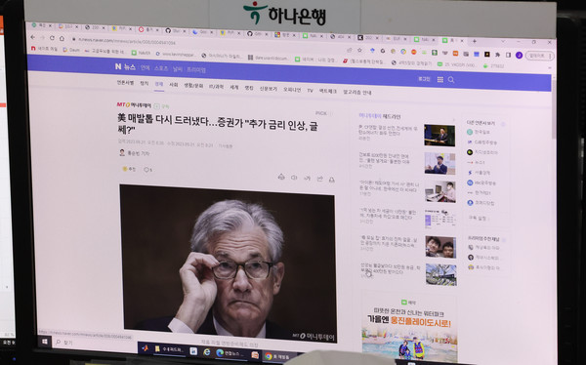Switch to the 스포츠 section in header
The width and height of the screenshot is (586, 365).
pyautogui.click(x=161, y=68)
